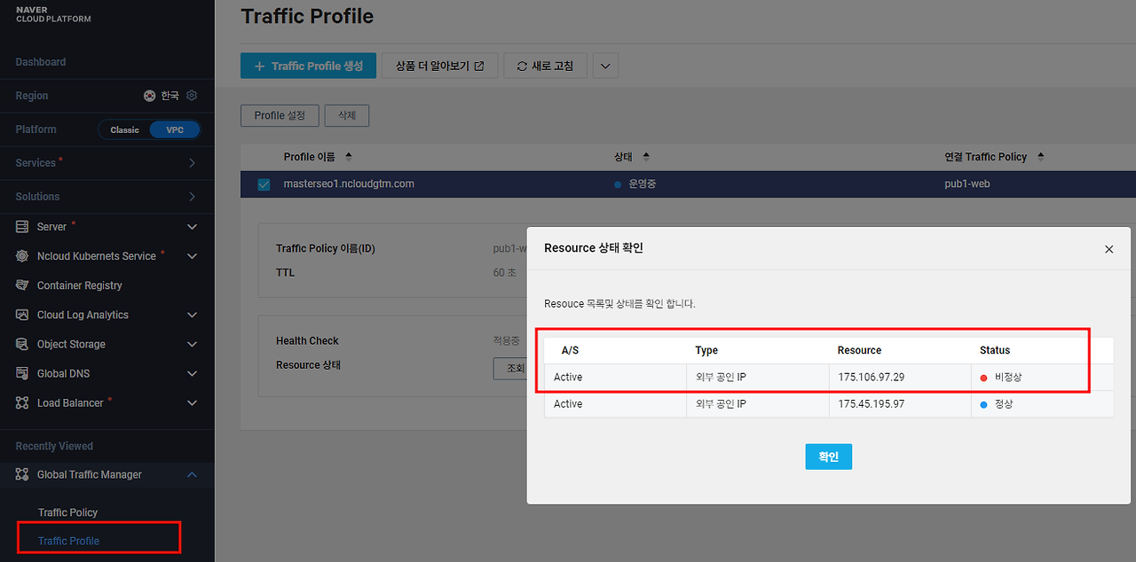Click the Global DNS globe icon

[22, 373]
